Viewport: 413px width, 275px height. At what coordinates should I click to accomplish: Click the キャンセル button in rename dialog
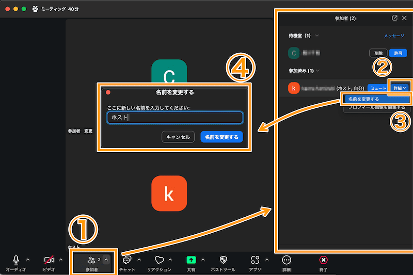(x=178, y=137)
